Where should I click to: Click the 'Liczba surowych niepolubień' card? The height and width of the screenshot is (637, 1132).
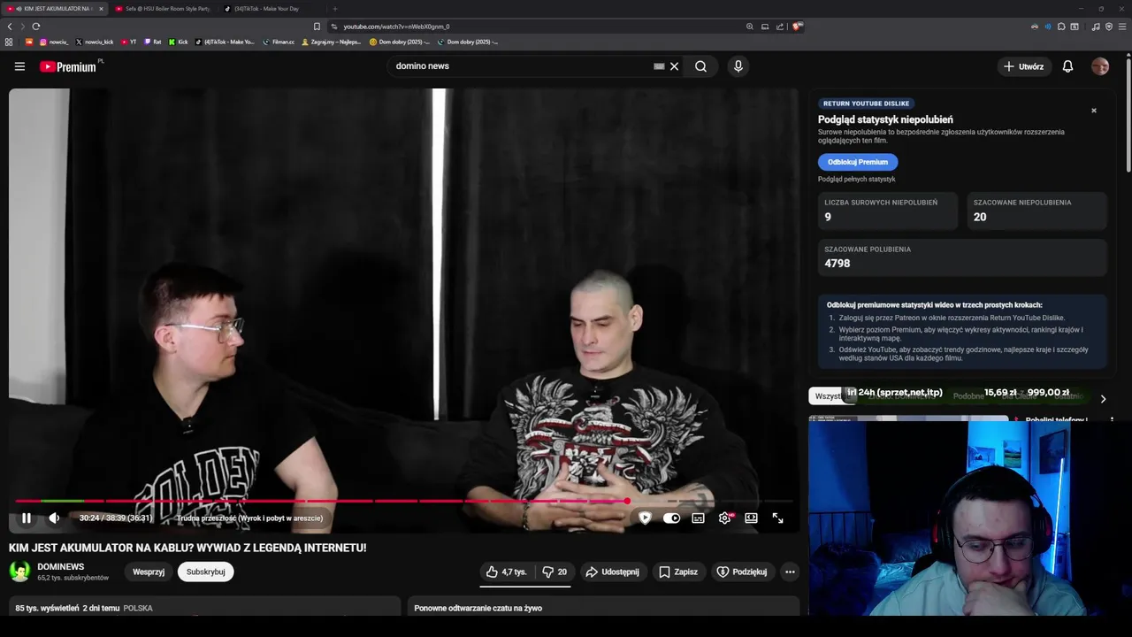887,211
